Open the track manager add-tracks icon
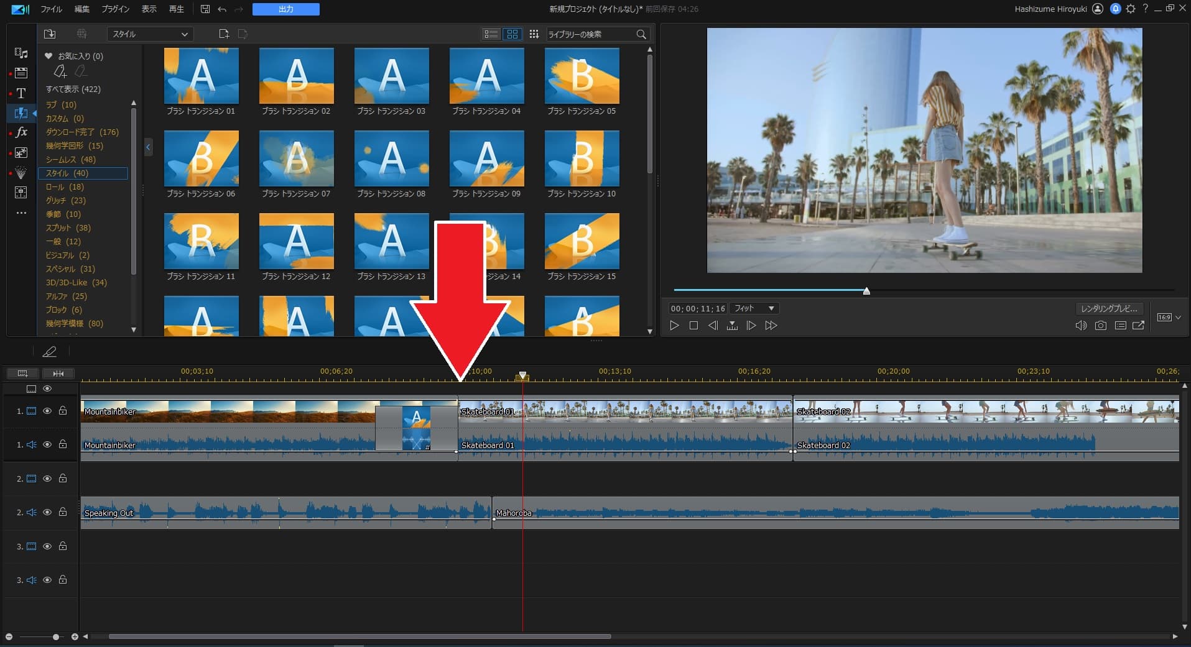 (x=22, y=374)
